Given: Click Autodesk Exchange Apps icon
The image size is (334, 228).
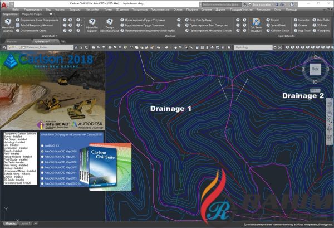Looking at the screenshot, I should 277,4.
